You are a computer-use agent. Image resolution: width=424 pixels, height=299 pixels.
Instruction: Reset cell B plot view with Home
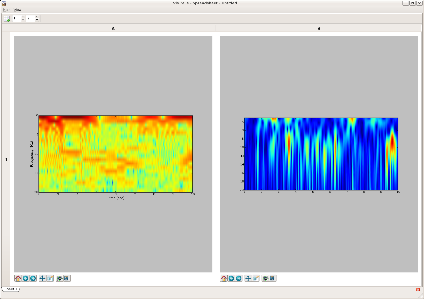[x=224, y=278]
